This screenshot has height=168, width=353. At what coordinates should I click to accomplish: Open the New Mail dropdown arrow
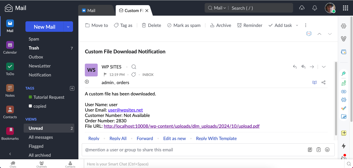(68, 27)
